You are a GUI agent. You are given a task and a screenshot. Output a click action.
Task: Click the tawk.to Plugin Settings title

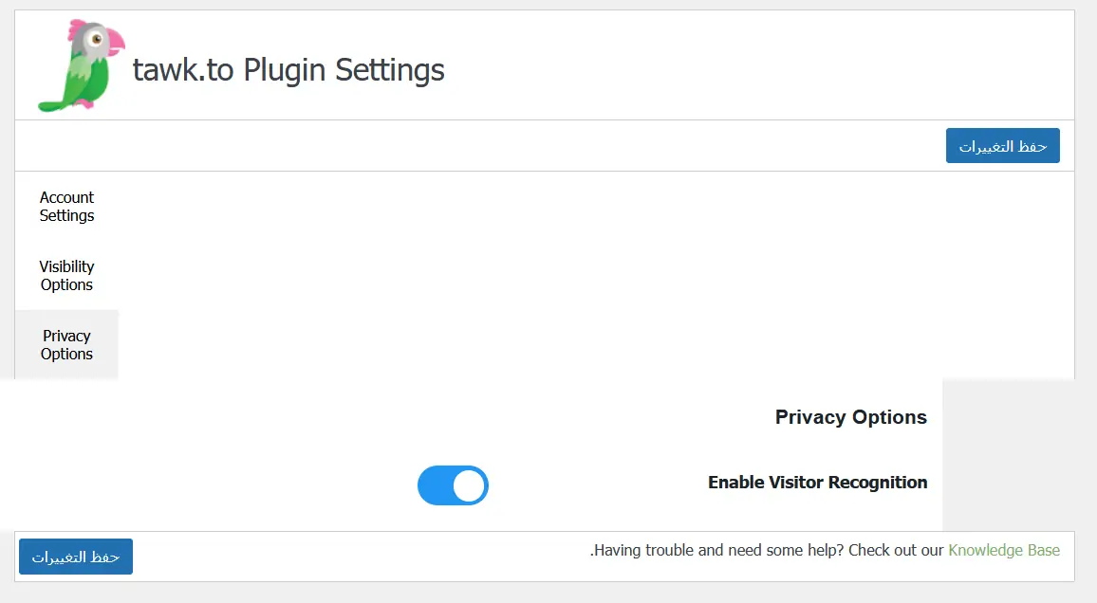point(288,70)
